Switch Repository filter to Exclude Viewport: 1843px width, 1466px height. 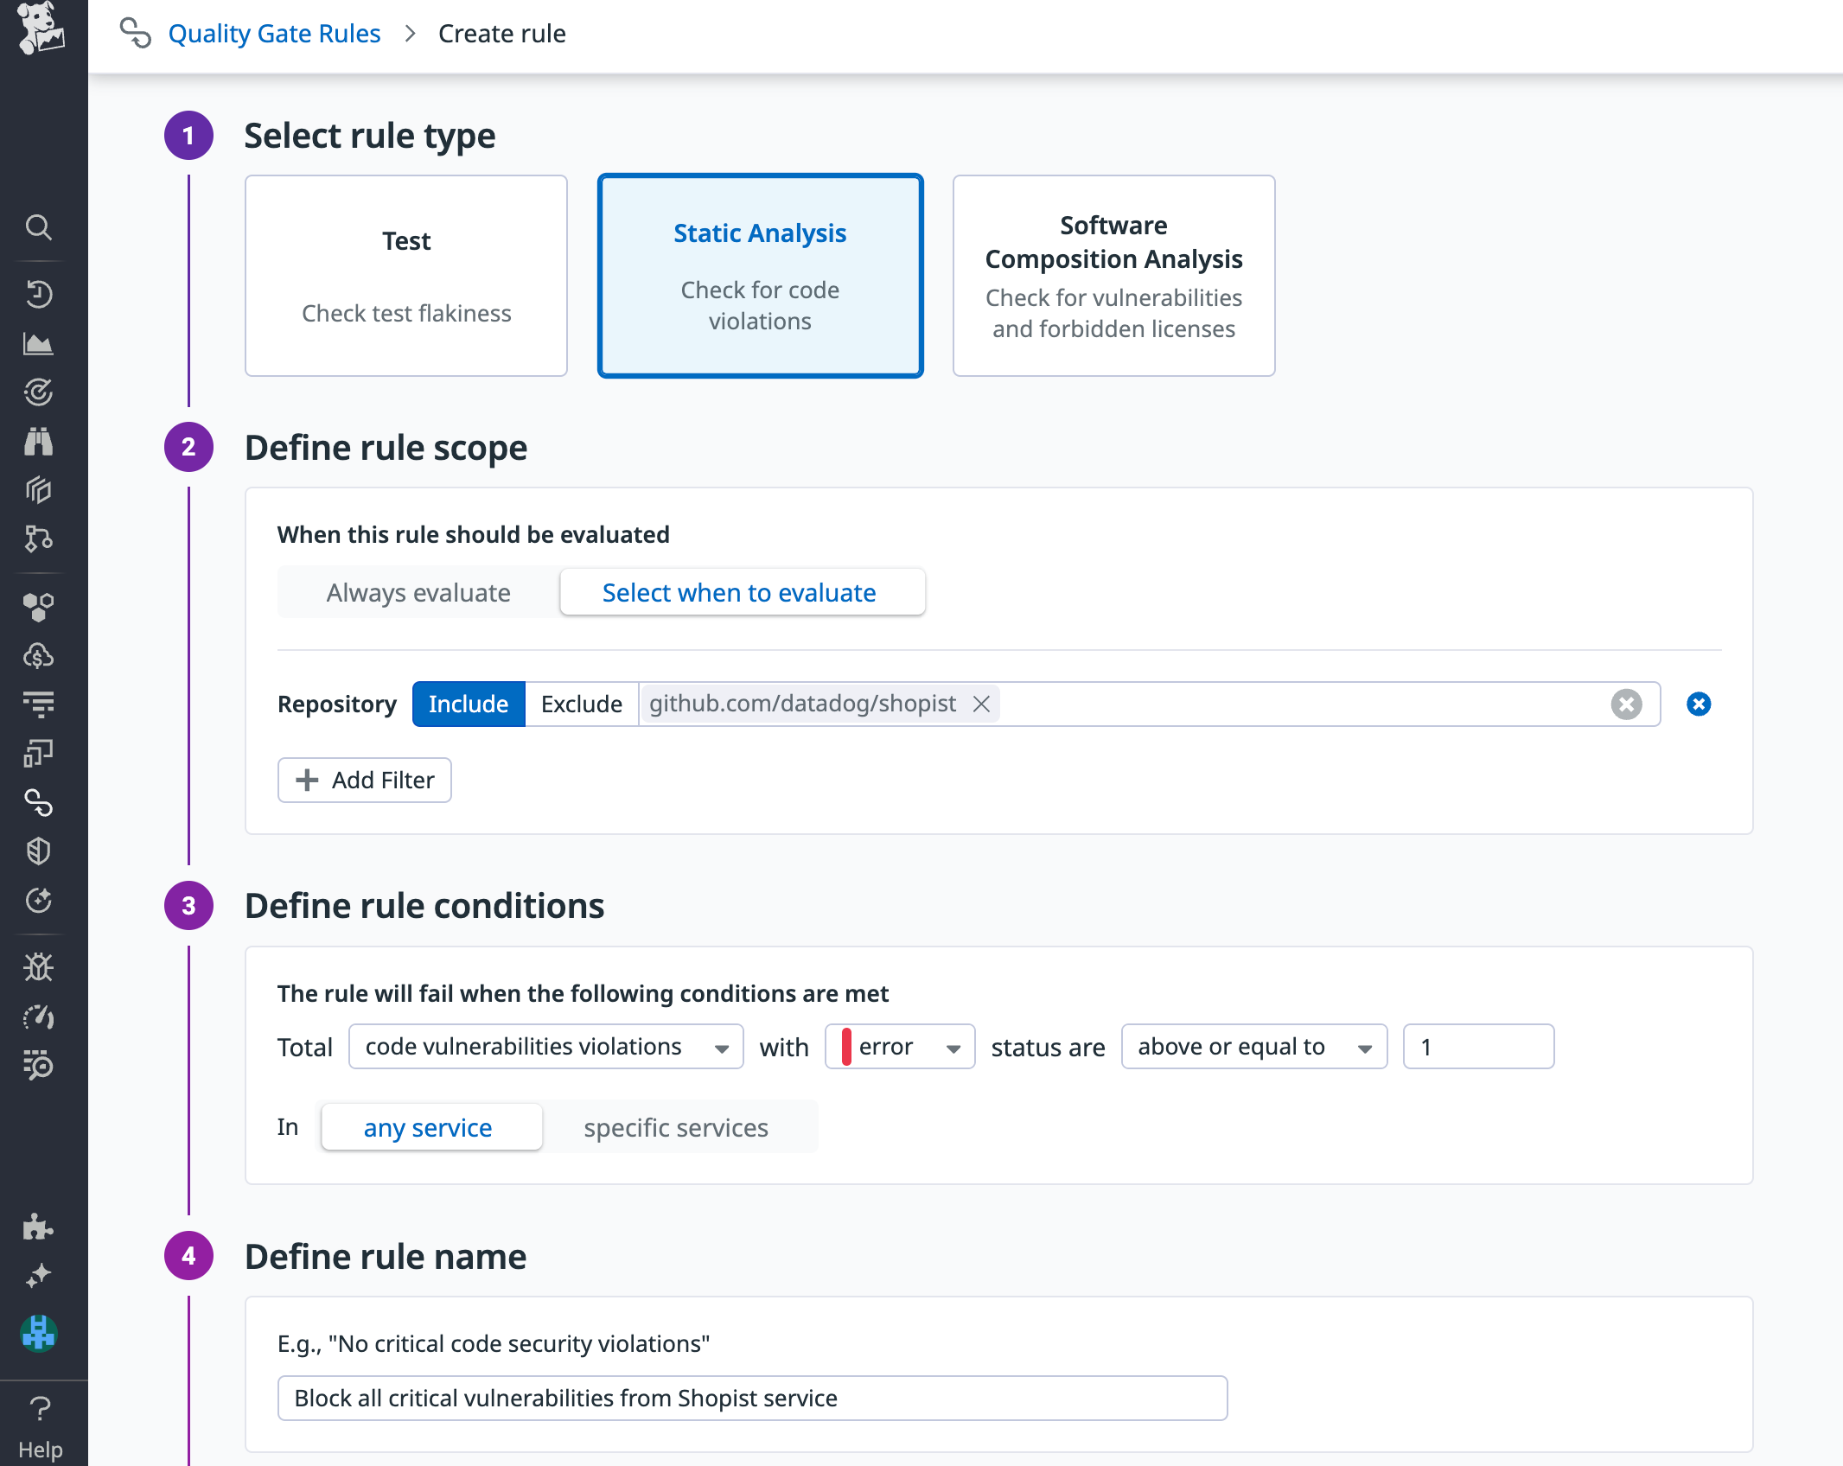[580, 704]
